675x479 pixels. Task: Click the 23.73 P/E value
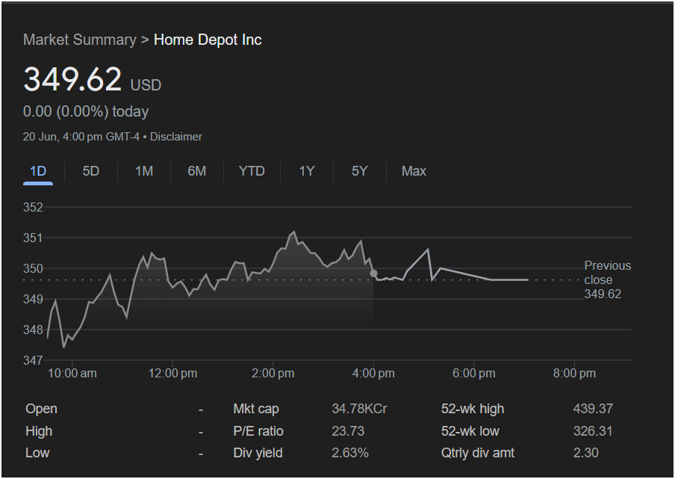(x=348, y=431)
